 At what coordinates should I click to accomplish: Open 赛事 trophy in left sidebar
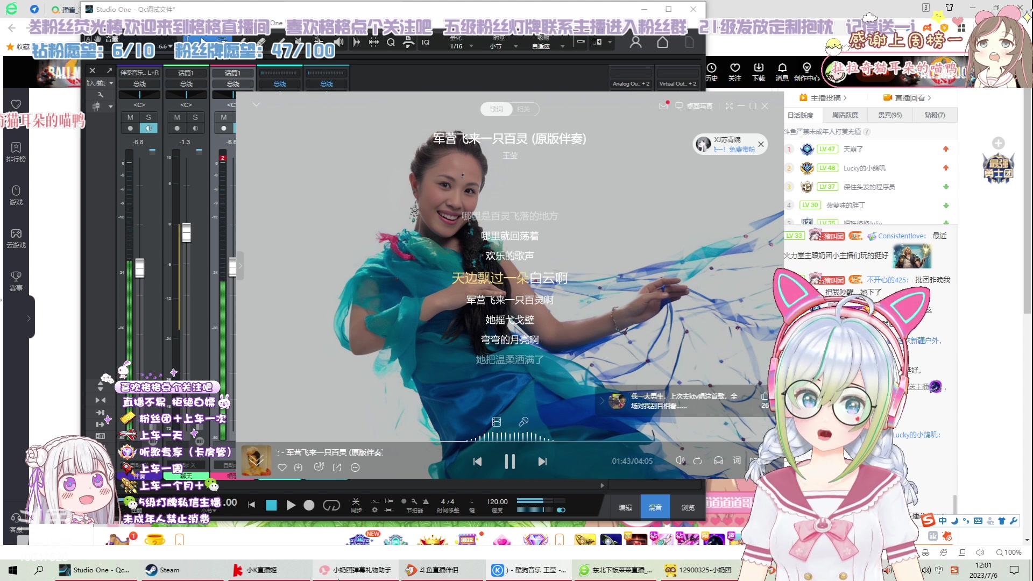16,281
